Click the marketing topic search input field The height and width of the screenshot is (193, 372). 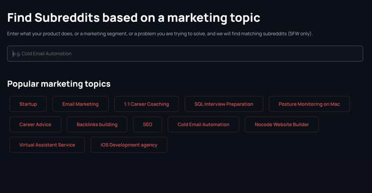(185, 54)
